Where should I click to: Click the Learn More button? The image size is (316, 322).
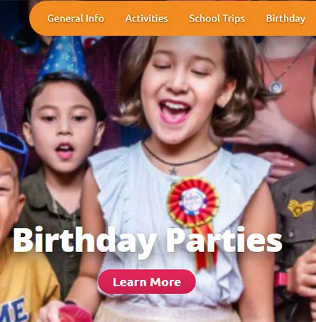147,282
